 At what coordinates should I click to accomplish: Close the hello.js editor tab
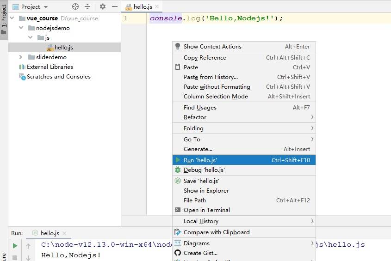(x=157, y=6)
